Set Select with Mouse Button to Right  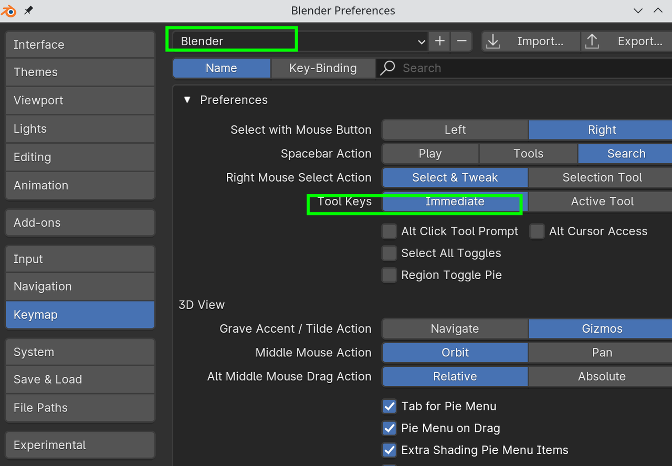[x=601, y=130]
